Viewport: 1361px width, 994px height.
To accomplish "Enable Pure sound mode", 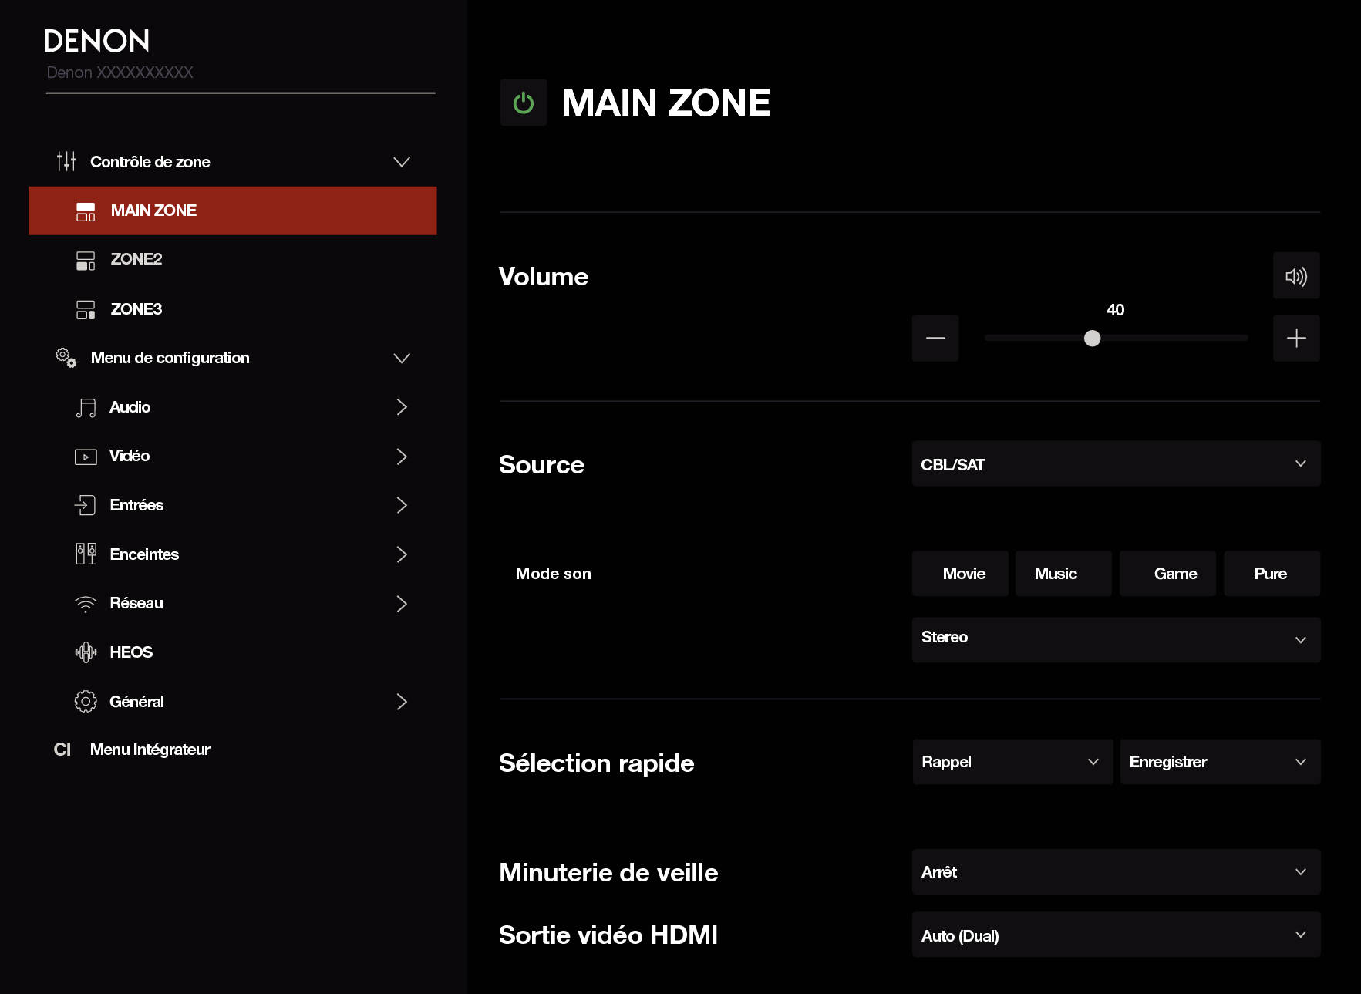I will pyautogui.click(x=1271, y=574).
